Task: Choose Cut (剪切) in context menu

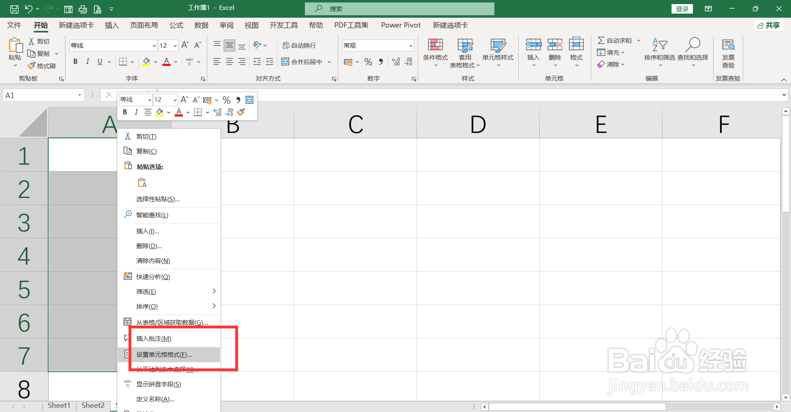Action: (169, 137)
